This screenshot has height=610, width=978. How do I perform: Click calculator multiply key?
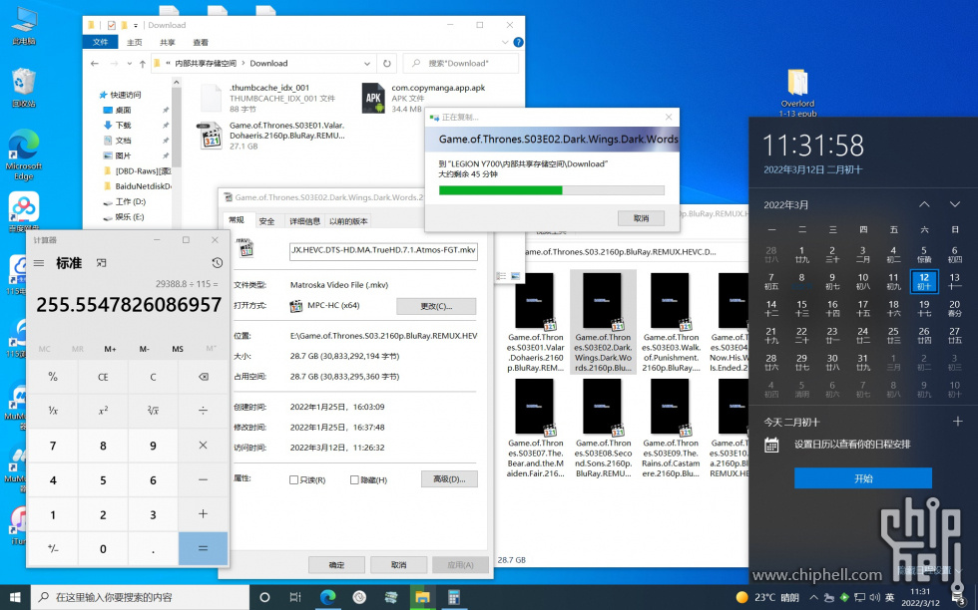(203, 445)
